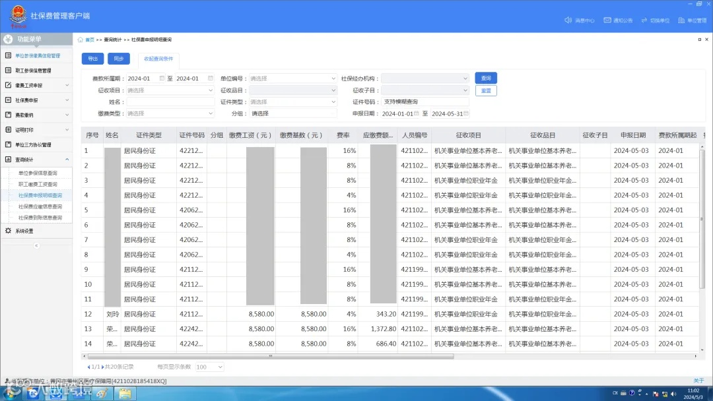Open 征收品目 dropdown
Viewport: 713px width, 401px height.
[293, 90]
